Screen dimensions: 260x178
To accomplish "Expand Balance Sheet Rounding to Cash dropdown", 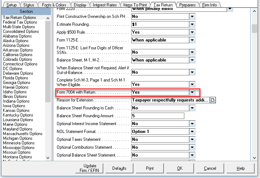I will pyautogui.click(x=192, y=108).
